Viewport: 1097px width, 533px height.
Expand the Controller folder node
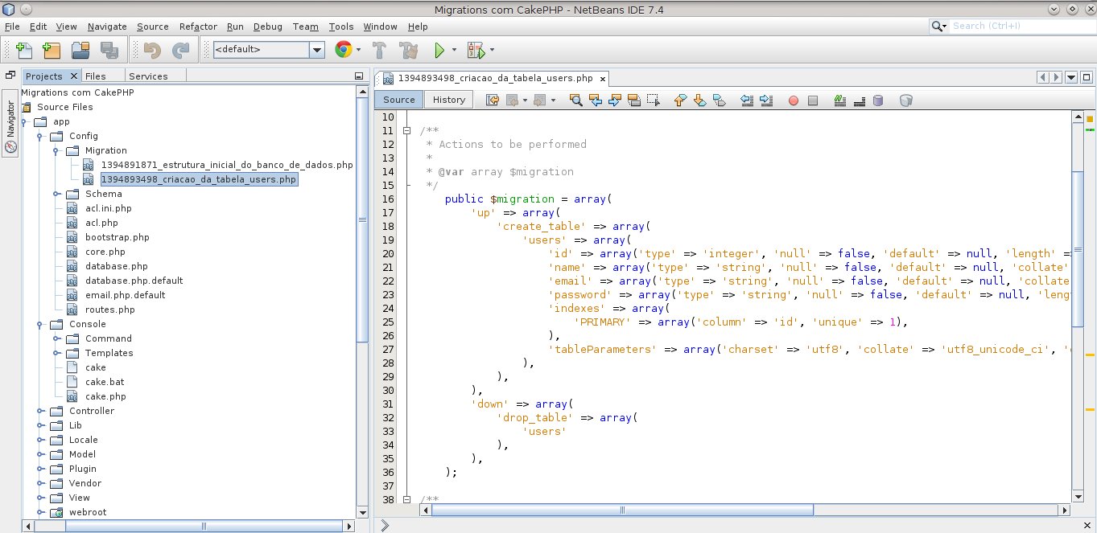click(x=41, y=411)
